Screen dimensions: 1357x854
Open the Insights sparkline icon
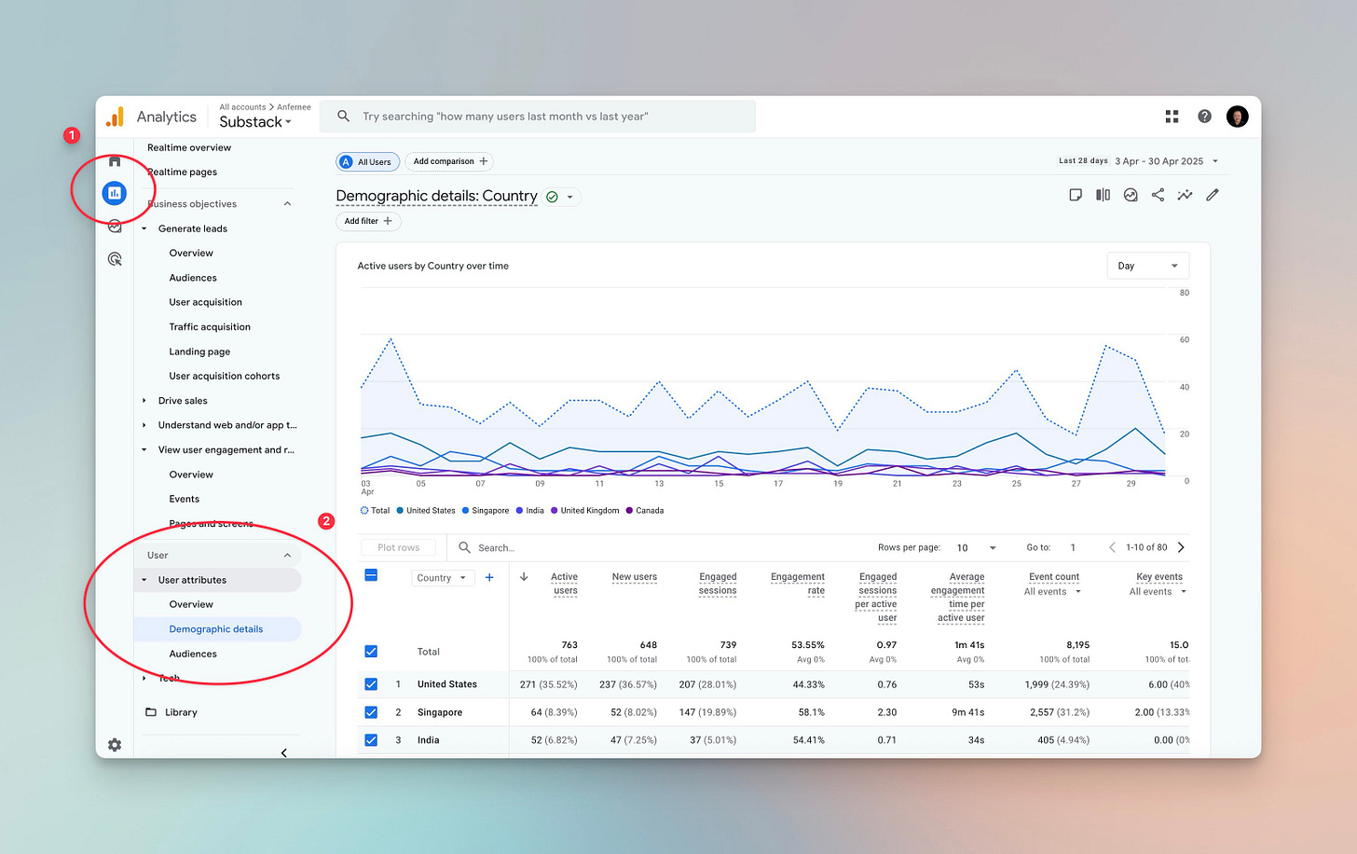pos(1185,195)
